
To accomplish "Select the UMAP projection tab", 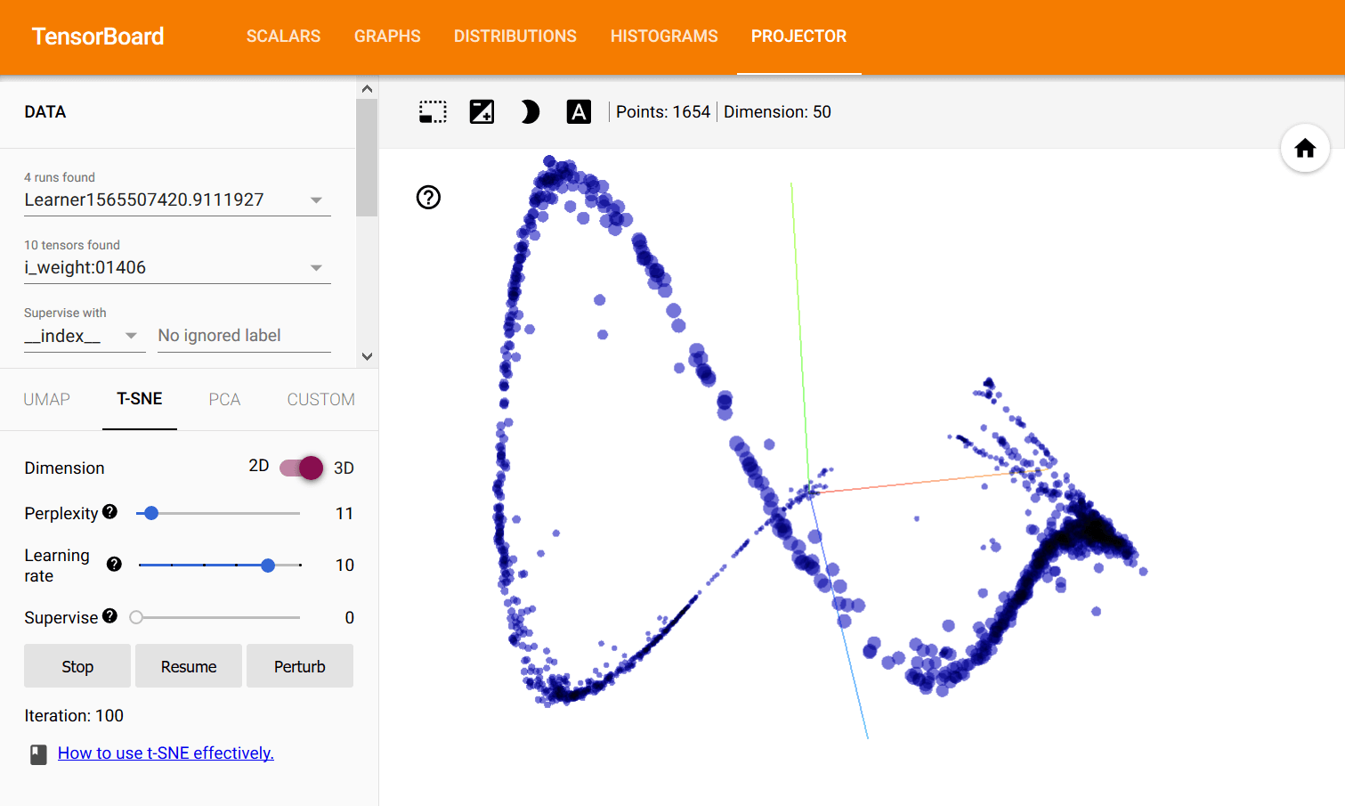I will [47, 399].
